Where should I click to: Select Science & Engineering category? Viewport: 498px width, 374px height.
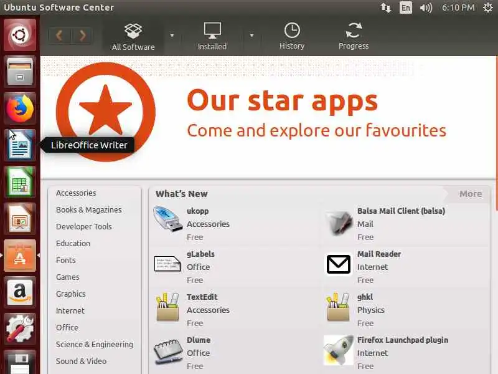tap(95, 345)
